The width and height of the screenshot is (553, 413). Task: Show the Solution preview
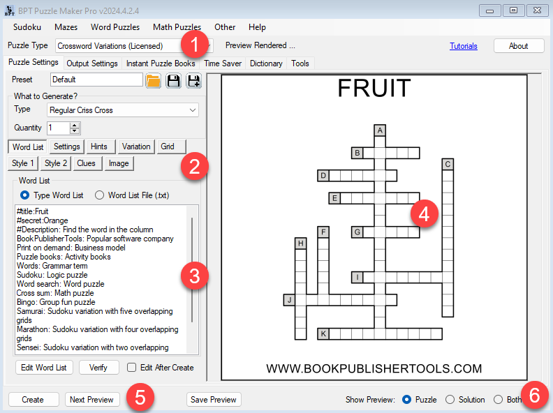point(450,400)
